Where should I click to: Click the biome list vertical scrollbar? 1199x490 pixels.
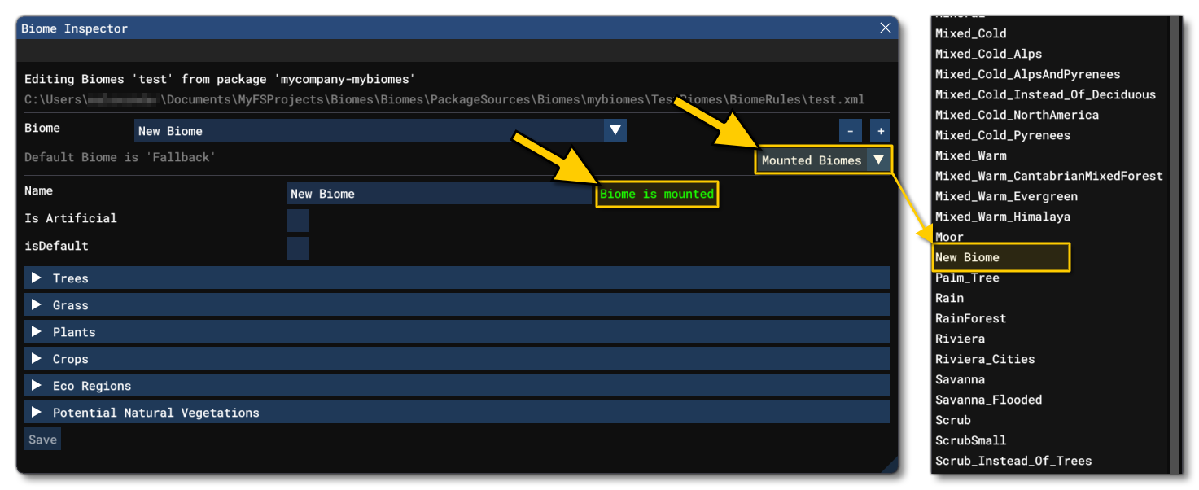coord(1174,244)
